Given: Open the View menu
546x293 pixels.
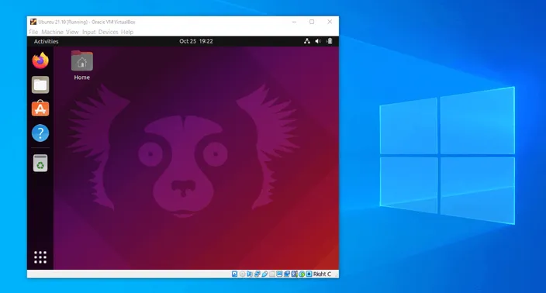Looking at the screenshot, I should 72,32.
